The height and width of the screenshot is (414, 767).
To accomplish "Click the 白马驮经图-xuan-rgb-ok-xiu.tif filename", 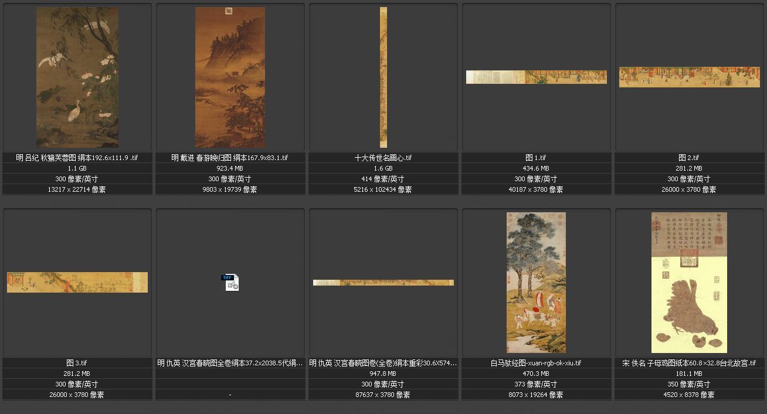I will (536, 363).
